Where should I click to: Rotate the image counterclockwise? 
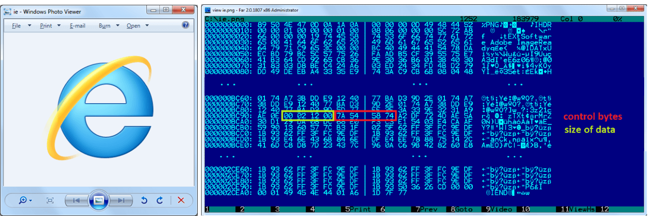(x=144, y=200)
